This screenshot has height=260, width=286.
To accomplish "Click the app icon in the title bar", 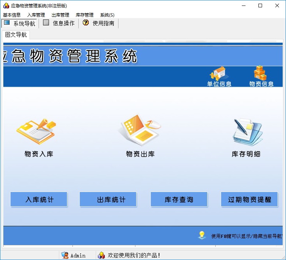I will [x=6, y=6].
